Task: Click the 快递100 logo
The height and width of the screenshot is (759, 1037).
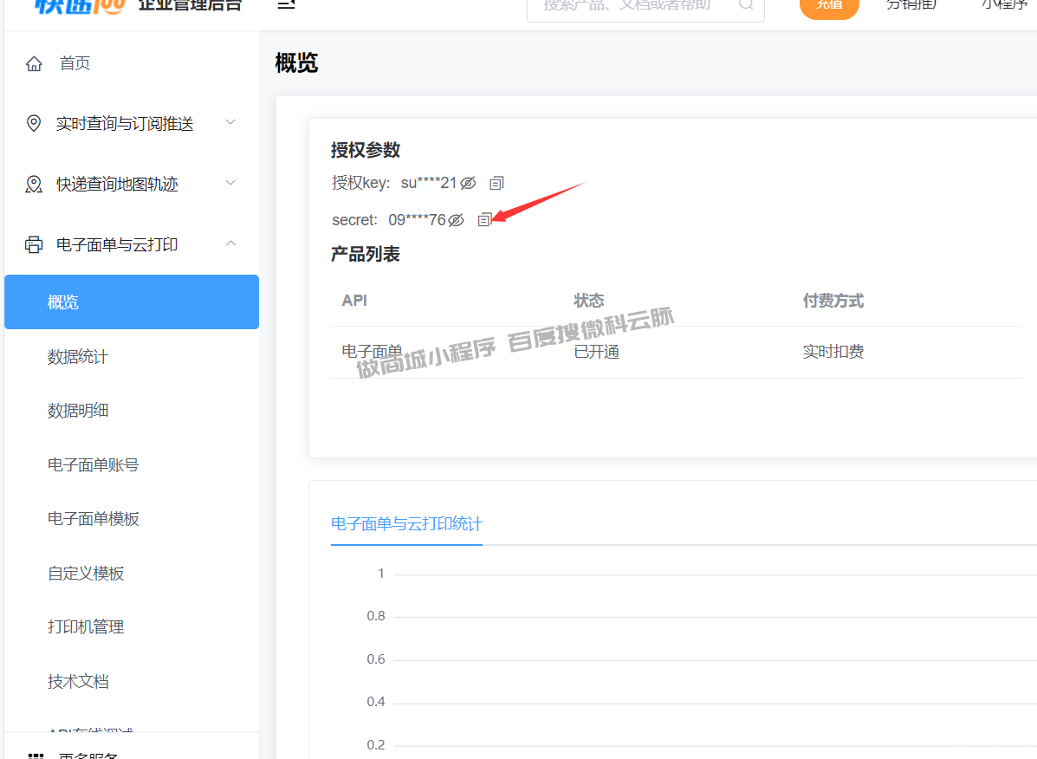Action: point(80,6)
